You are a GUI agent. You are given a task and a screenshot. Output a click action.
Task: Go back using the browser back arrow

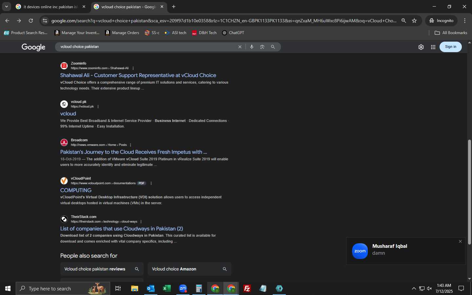click(x=7, y=21)
